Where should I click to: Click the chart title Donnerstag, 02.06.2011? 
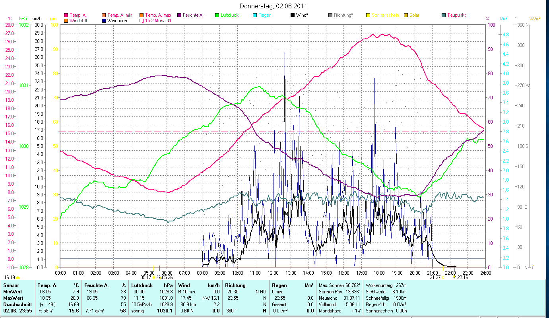(274, 6)
